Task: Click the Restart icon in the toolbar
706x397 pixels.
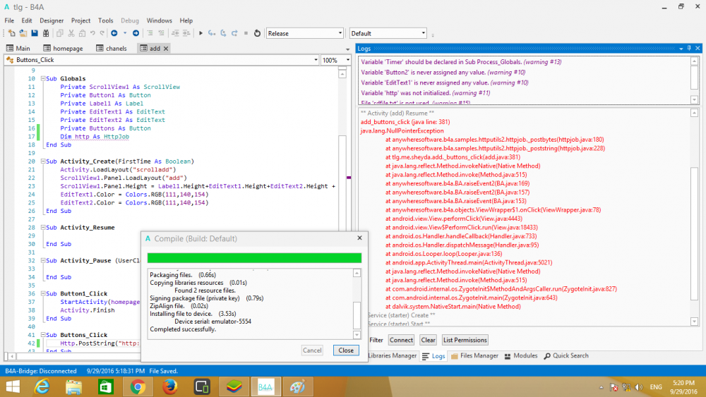Action: click(x=257, y=33)
